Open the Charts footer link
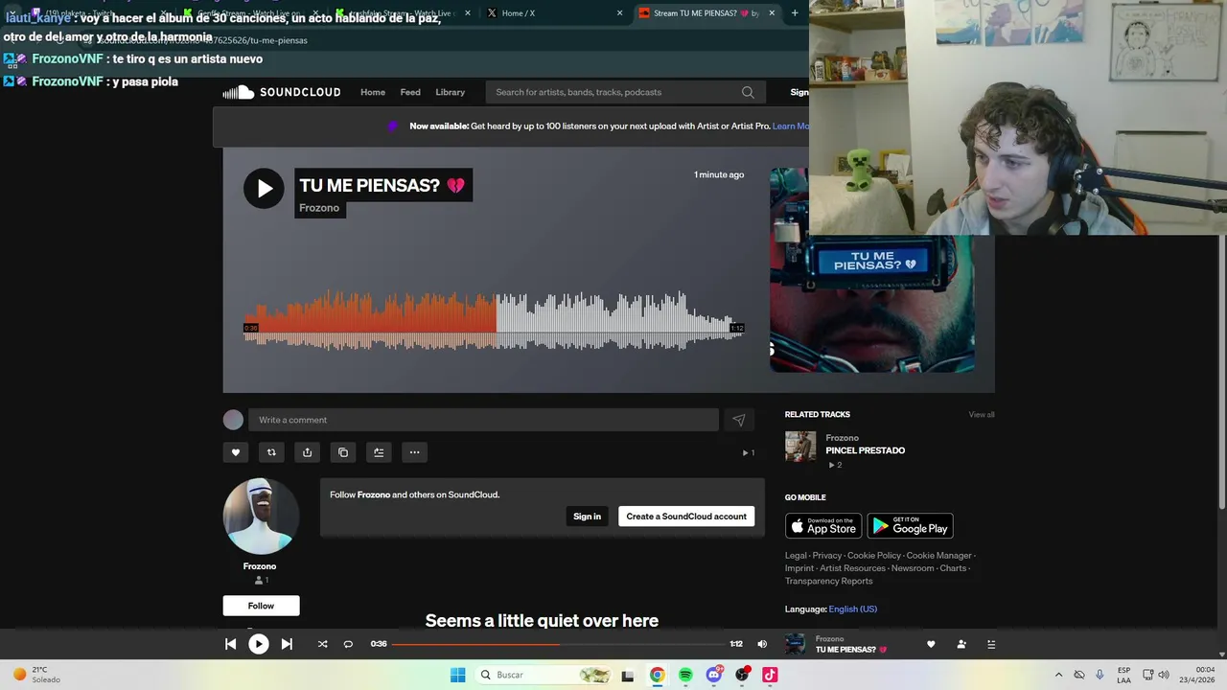The height and width of the screenshot is (690, 1227). [x=953, y=568]
